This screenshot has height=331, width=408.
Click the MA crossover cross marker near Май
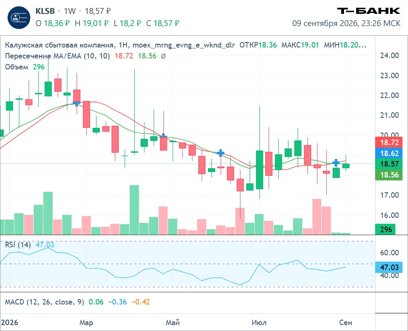point(163,136)
